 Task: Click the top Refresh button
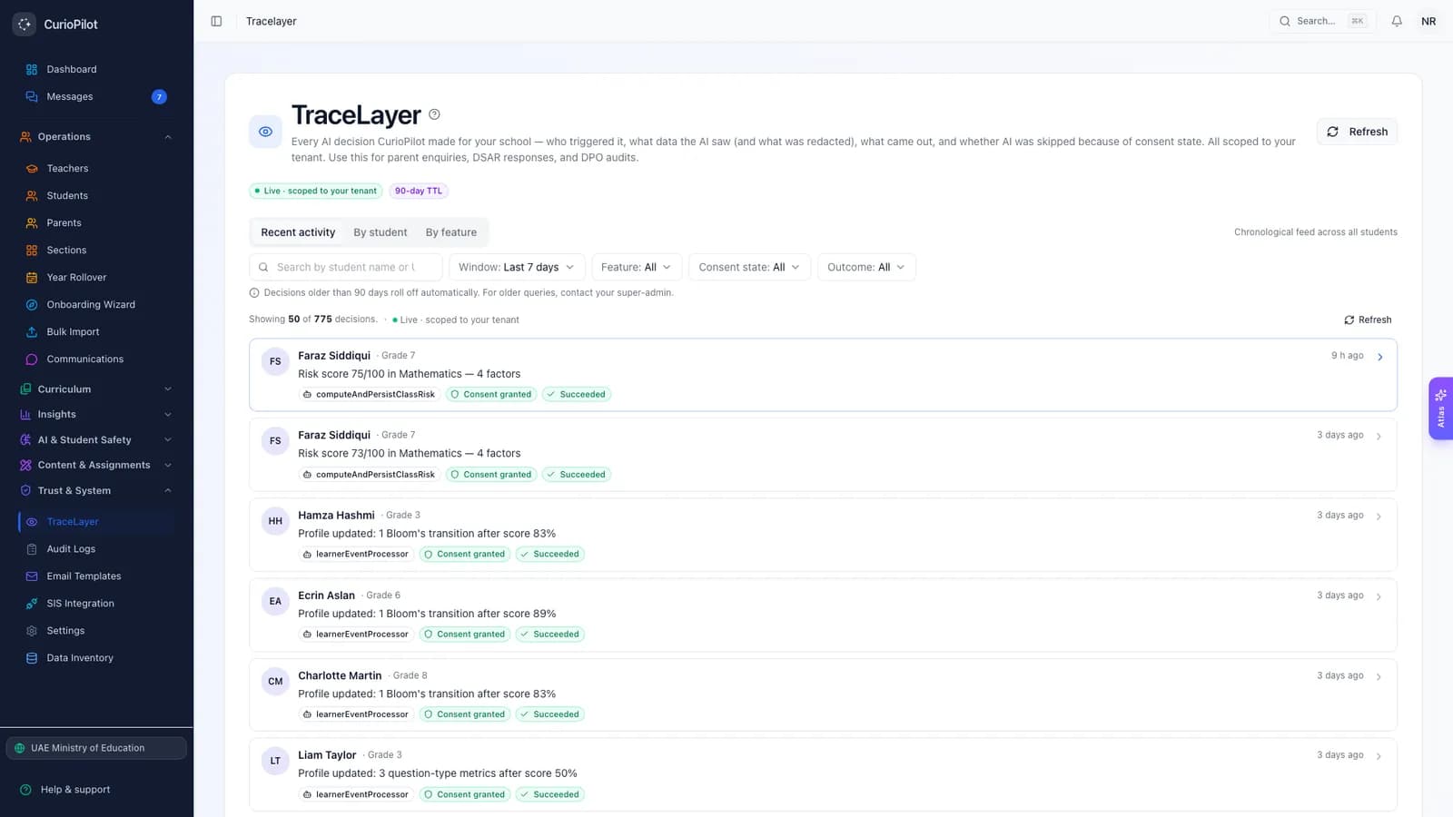(1357, 132)
